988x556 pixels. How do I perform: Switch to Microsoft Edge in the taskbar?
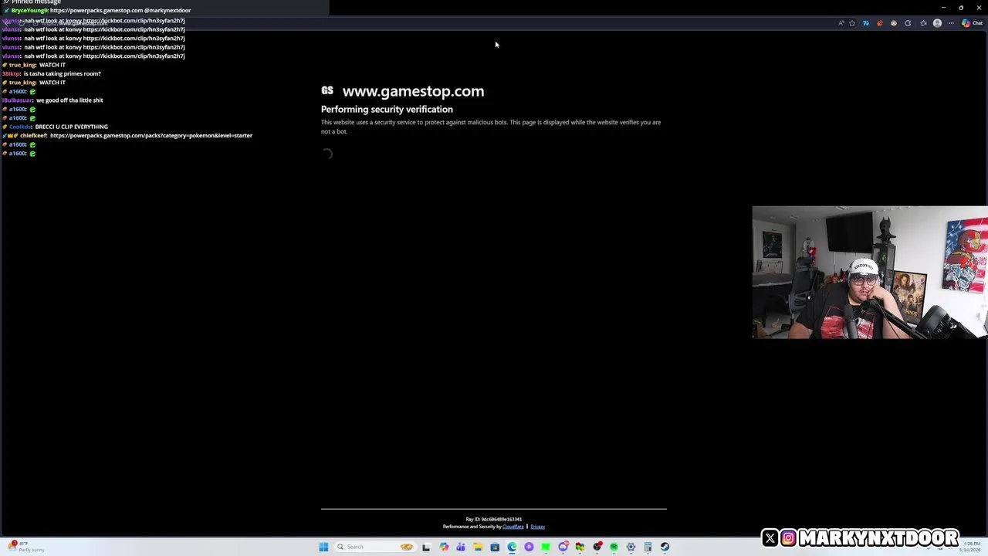point(512,547)
